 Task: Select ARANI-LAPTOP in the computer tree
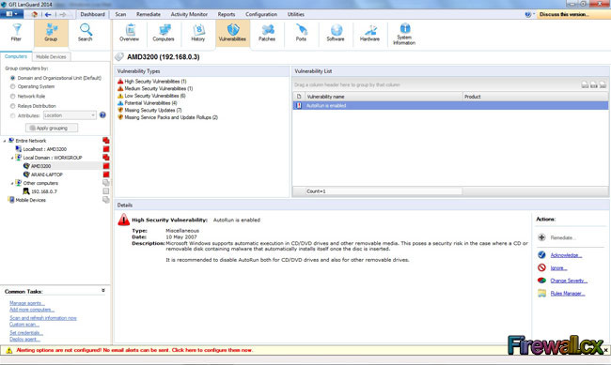[x=47, y=175]
